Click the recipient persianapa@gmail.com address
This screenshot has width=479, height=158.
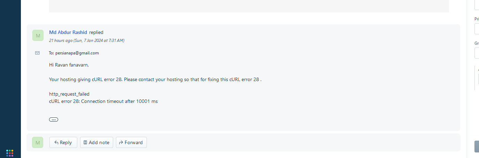77,53
